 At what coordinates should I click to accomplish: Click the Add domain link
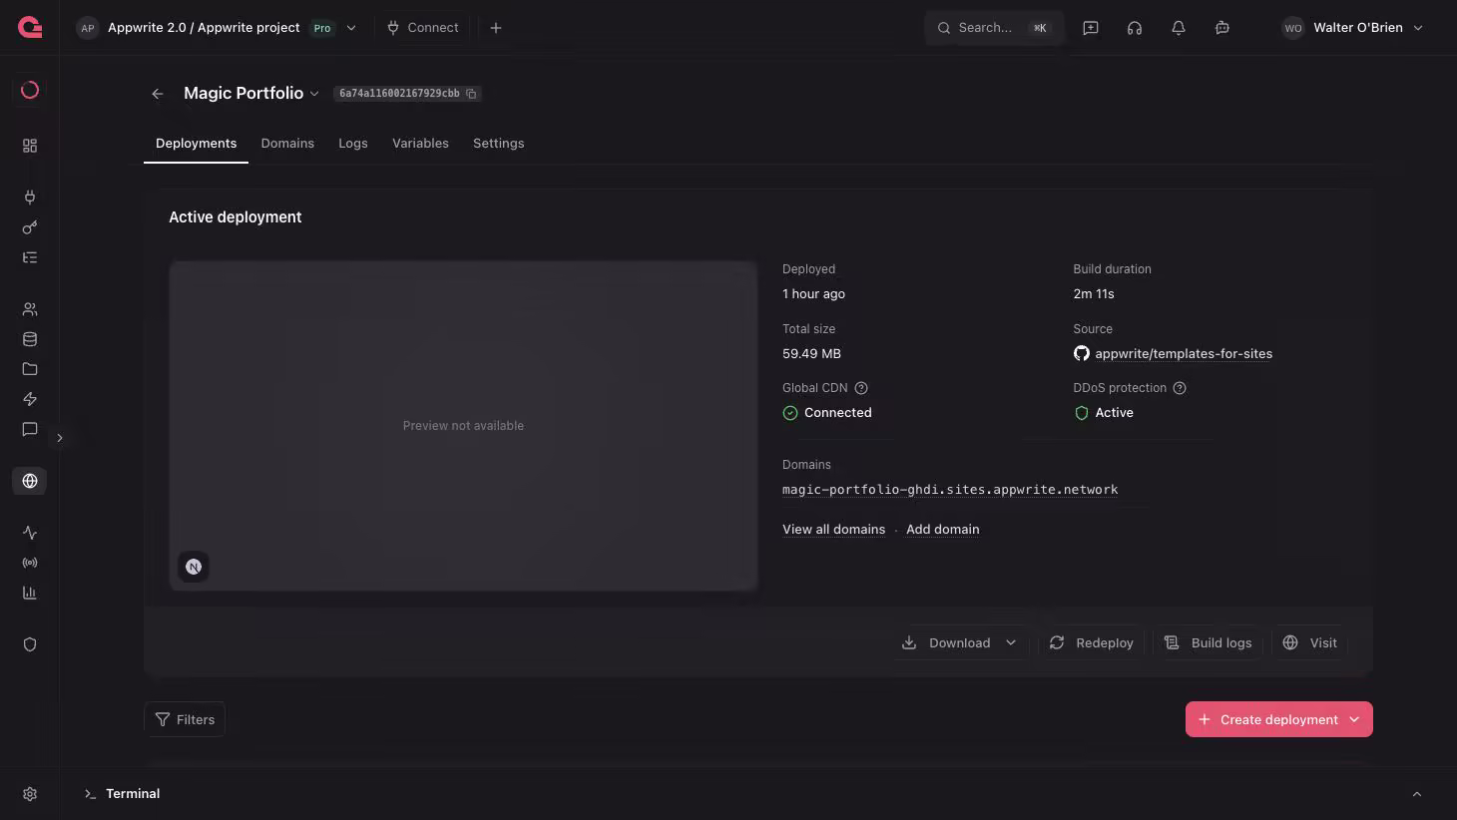tap(943, 530)
